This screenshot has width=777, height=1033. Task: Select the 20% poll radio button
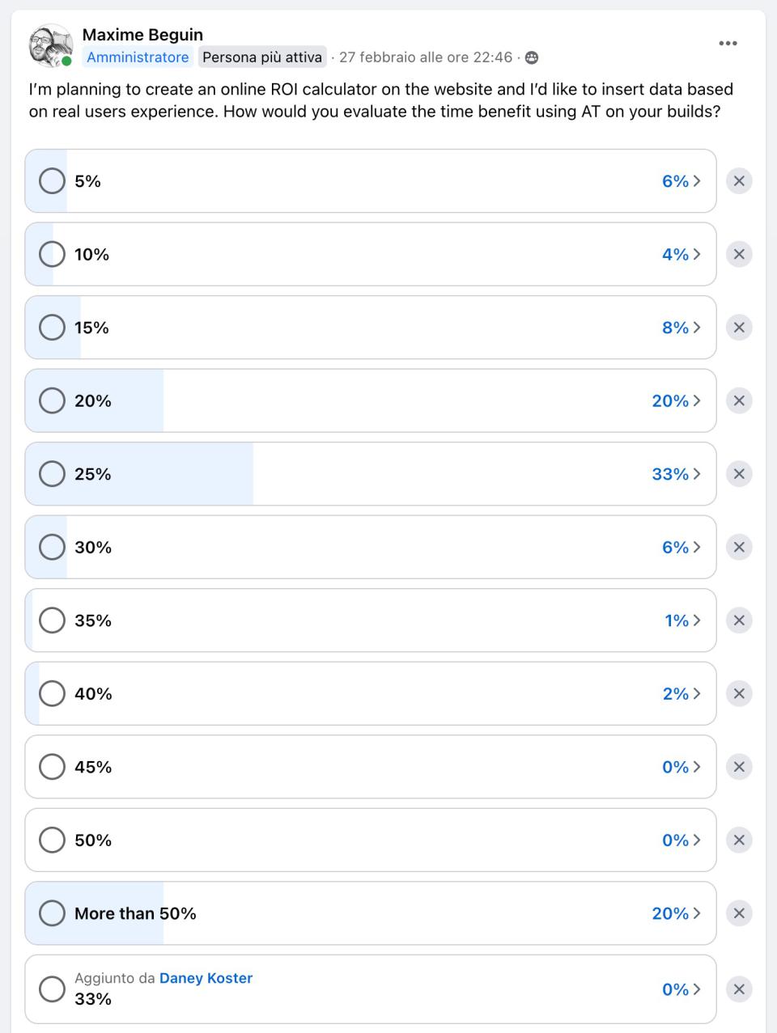pos(52,400)
